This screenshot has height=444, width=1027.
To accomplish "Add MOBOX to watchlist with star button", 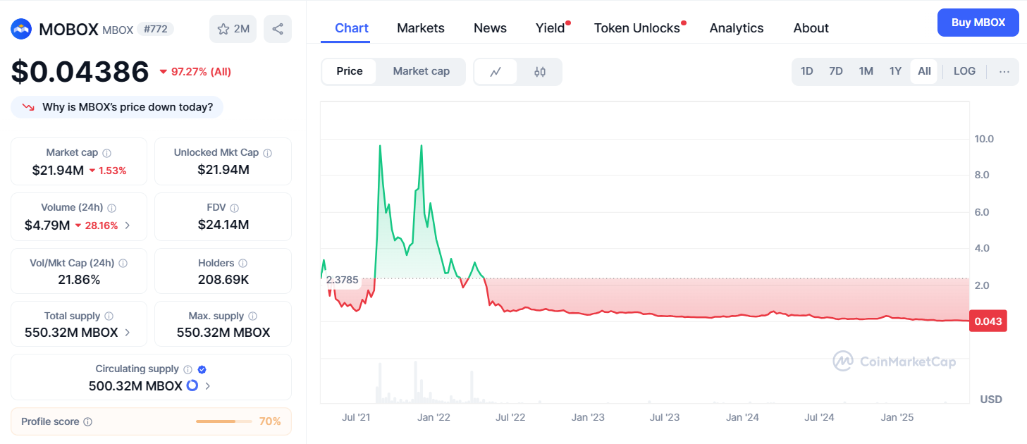I will coord(233,29).
